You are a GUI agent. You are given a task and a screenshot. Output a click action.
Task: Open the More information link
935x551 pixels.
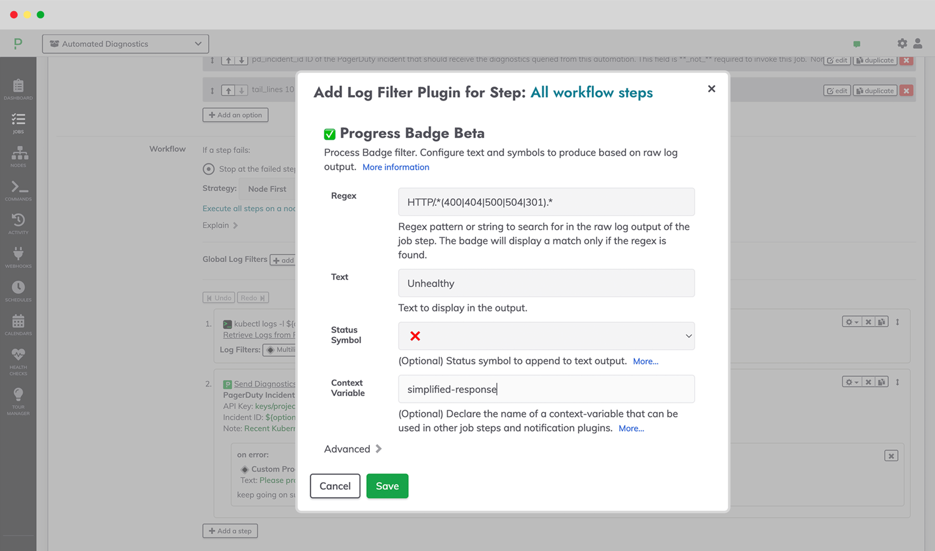(x=395, y=167)
